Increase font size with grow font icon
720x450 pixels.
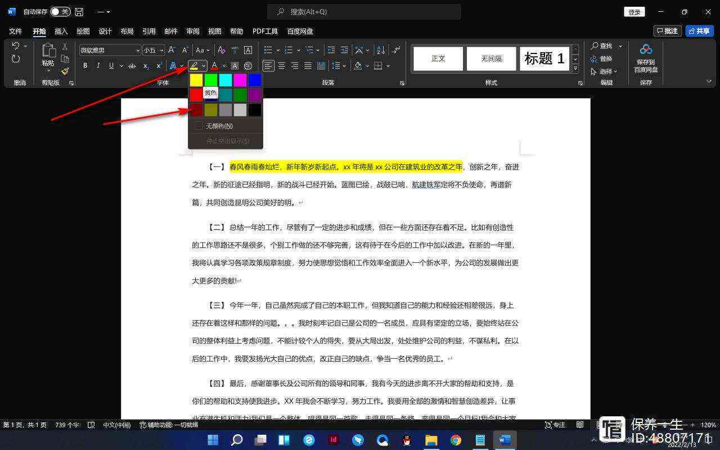[172, 50]
